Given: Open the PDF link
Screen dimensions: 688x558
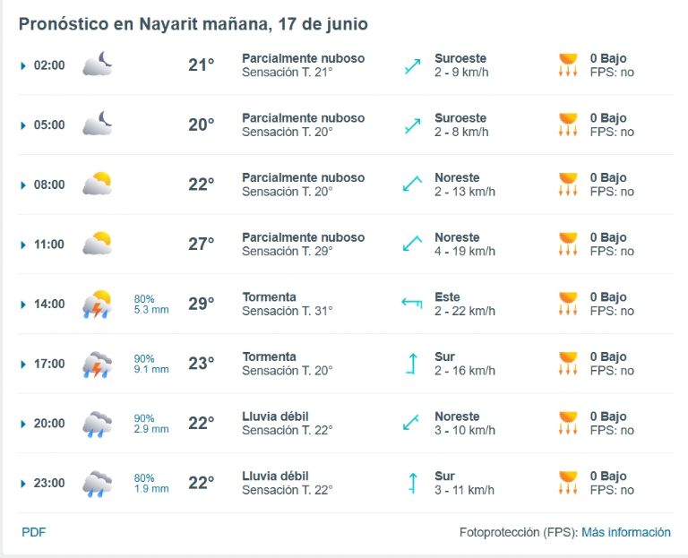Looking at the screenshot, I should click(34, 532).
